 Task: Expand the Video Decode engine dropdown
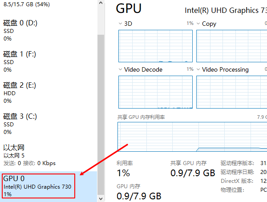[x=121, y=69]
